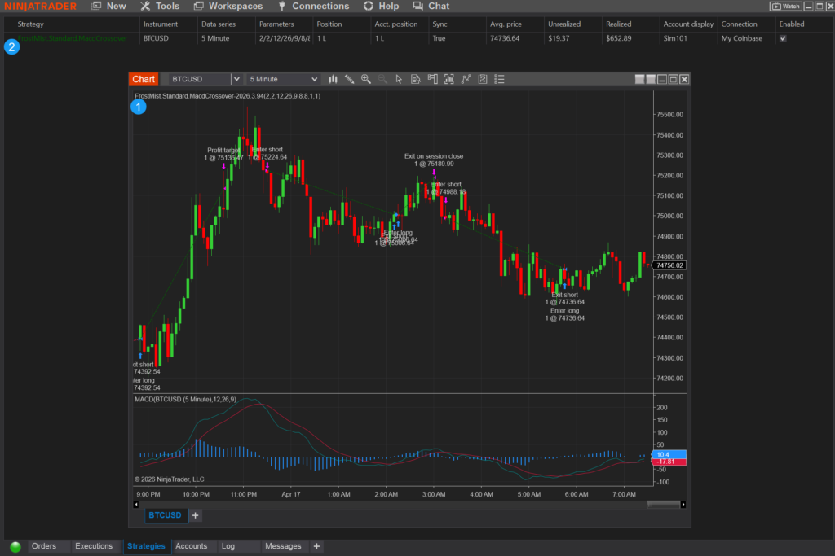Image resolution: width=835 pixels, height=556 pixels.
Task: Click the green connection status indicator
Action: pos(15,547)
